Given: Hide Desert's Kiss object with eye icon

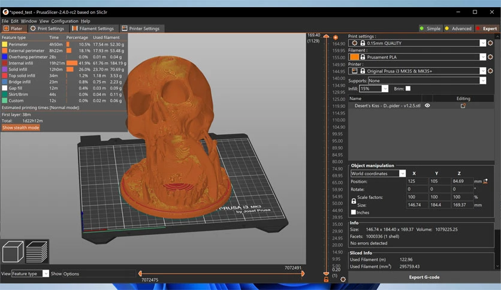Looking at the screenshot, I should pyautogui.click(x=427, y=105).
